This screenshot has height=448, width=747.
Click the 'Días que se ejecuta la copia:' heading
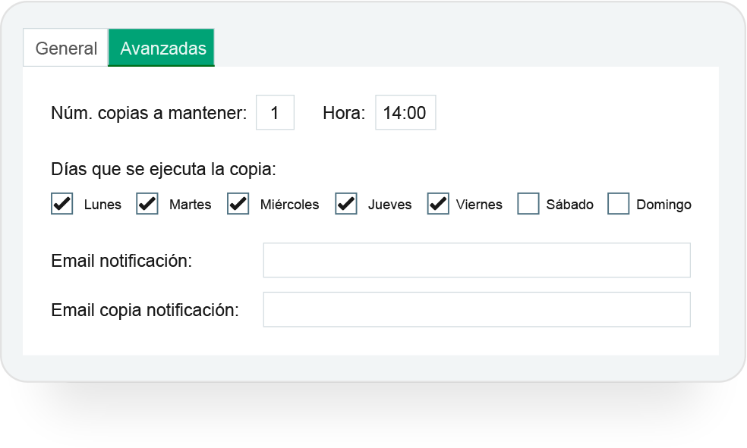pos(163,169)
